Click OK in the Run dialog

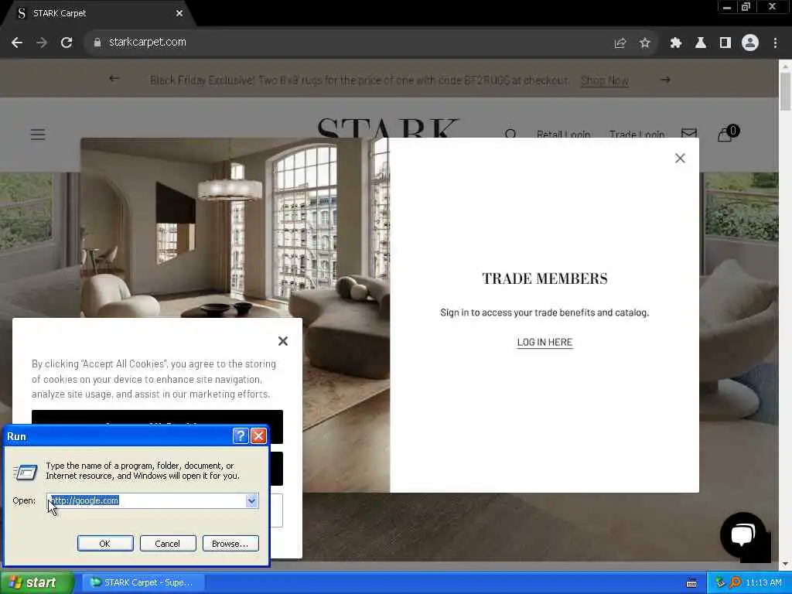pyautogui.click(x=105, y=544)
